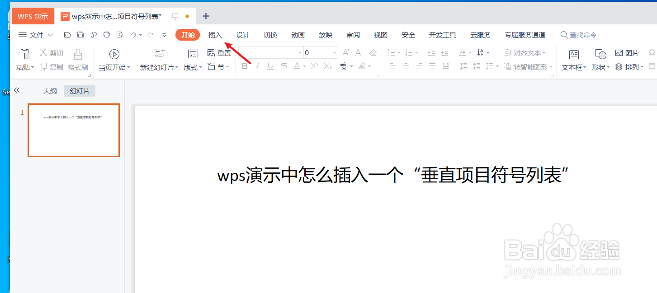Toggle Superscript X² formatting
Image resolution: width=657 pixels, height=293 pixels.
[x=315, y=66]
